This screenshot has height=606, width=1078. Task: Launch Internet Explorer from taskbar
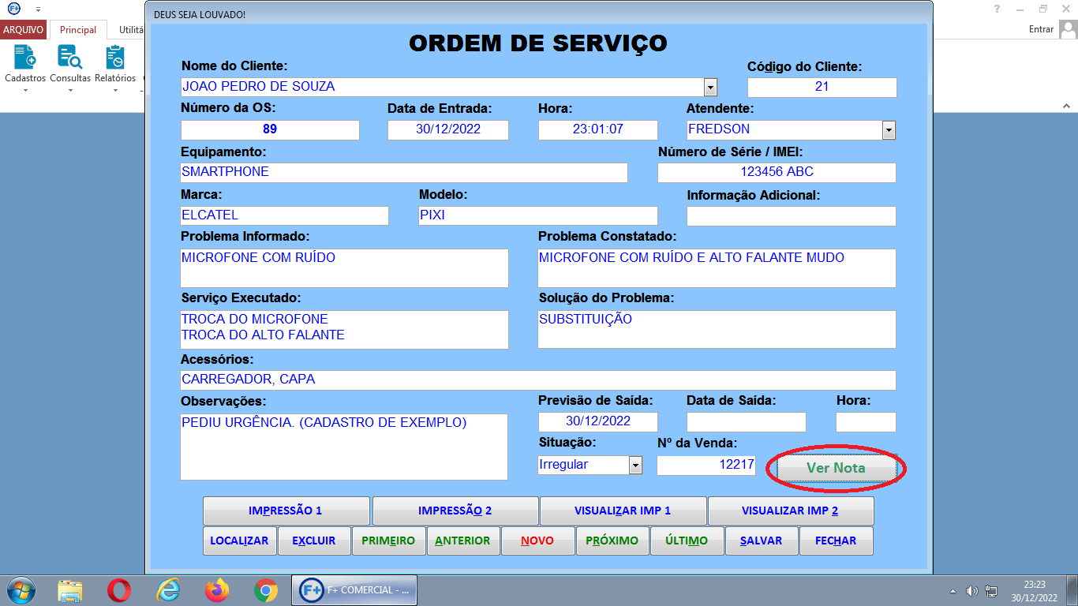[168, 590]
